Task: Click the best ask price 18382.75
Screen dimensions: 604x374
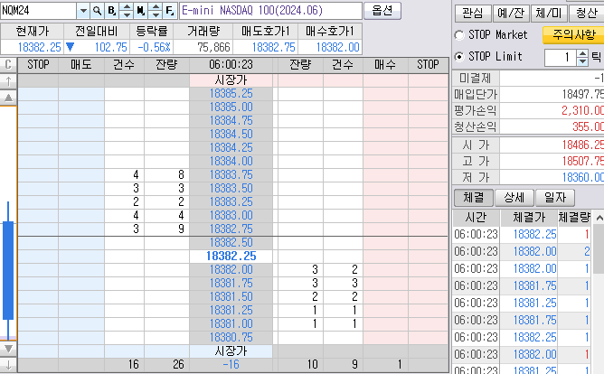Action: 231,229
